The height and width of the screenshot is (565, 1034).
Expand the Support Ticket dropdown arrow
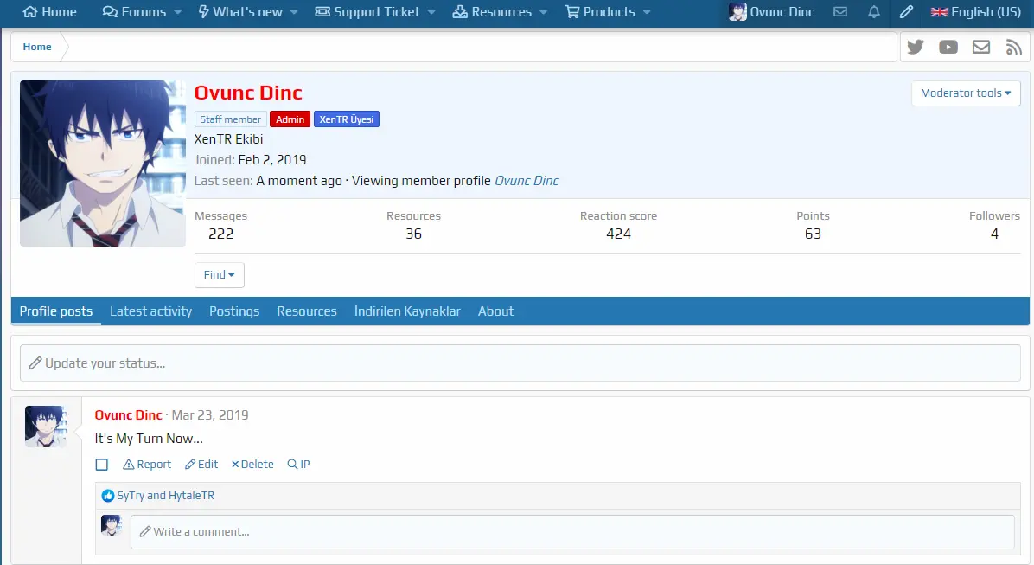[x=431, y=12]
